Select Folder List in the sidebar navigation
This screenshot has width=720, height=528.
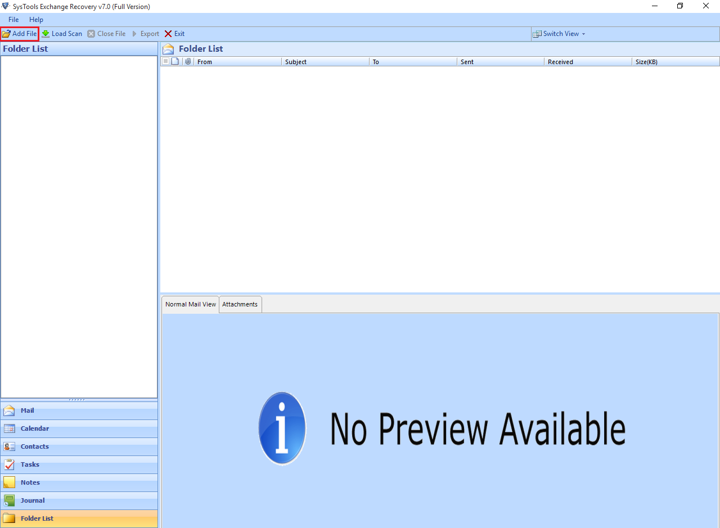coord(79,518)
